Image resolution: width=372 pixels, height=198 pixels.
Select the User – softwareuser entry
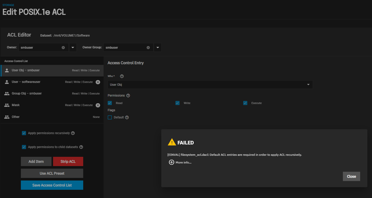(52, 82)
